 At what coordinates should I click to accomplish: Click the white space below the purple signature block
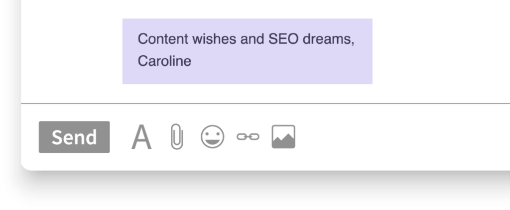click(x=247, y=94)
